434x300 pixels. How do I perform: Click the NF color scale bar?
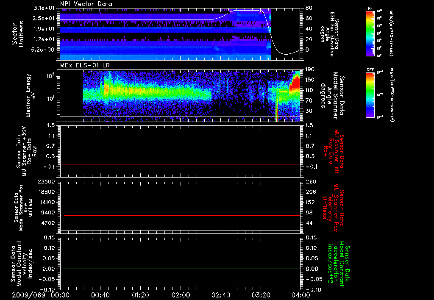point(370,33)
